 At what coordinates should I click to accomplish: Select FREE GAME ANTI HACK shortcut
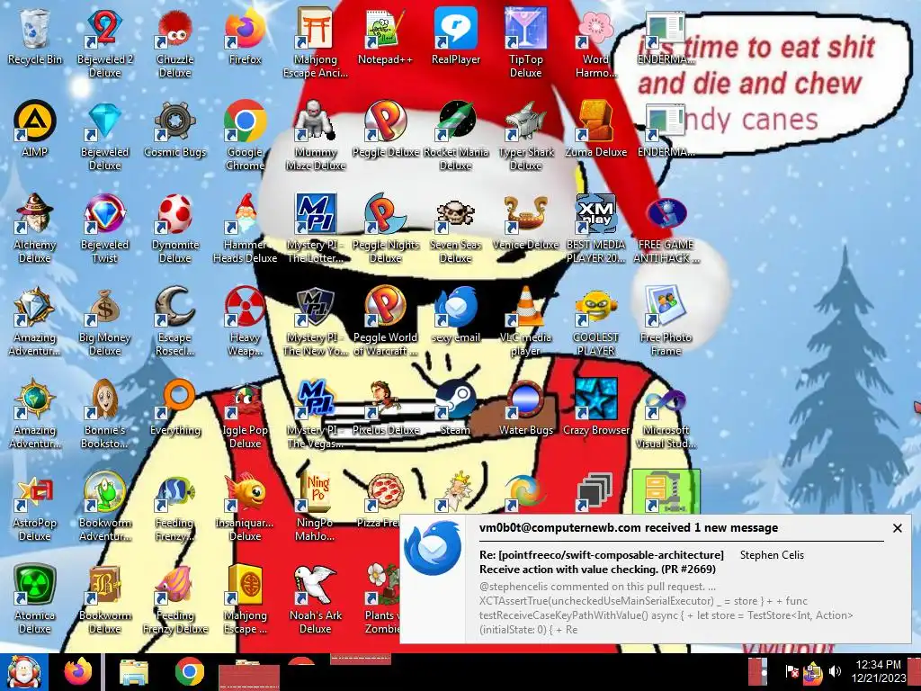point(666,229)
